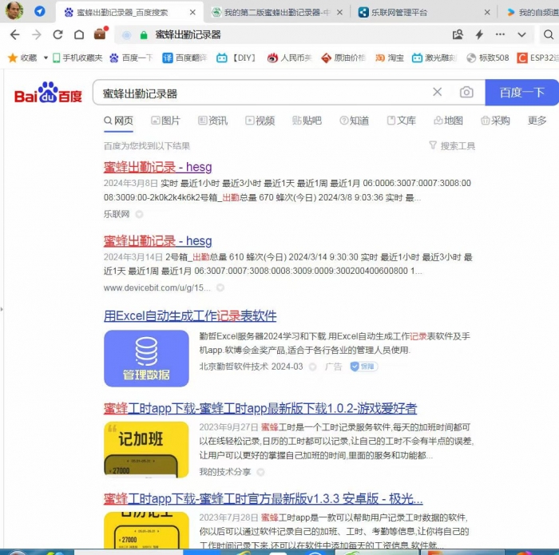The image size is (559, 555).
Task: Open 用Excel自动生成工作记录表软件 link
Action: click(x=190, y=316)
